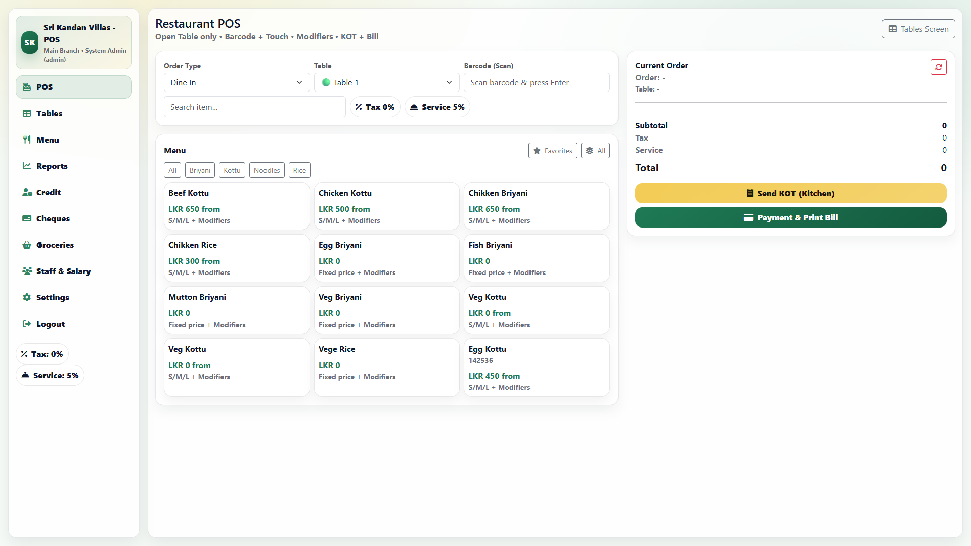This screenshot has width=971, height=546.
Task: Open Tables from sidebar
Action: 49,113
